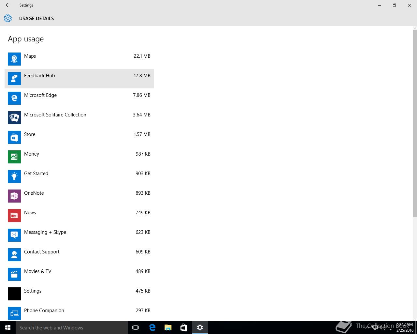Click the 22.1 MB usage value
This screenshot has height=334, width=417.
click(142, 56)
